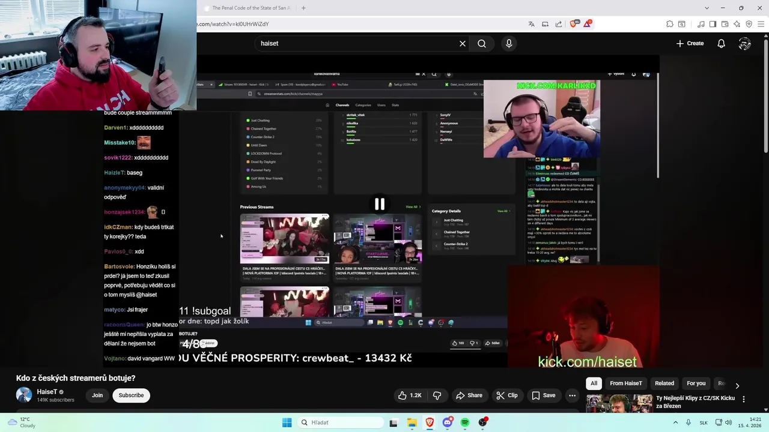769x432 pixels.
Task: Select the Penal Code browser tab
Action: pos(248,8)
